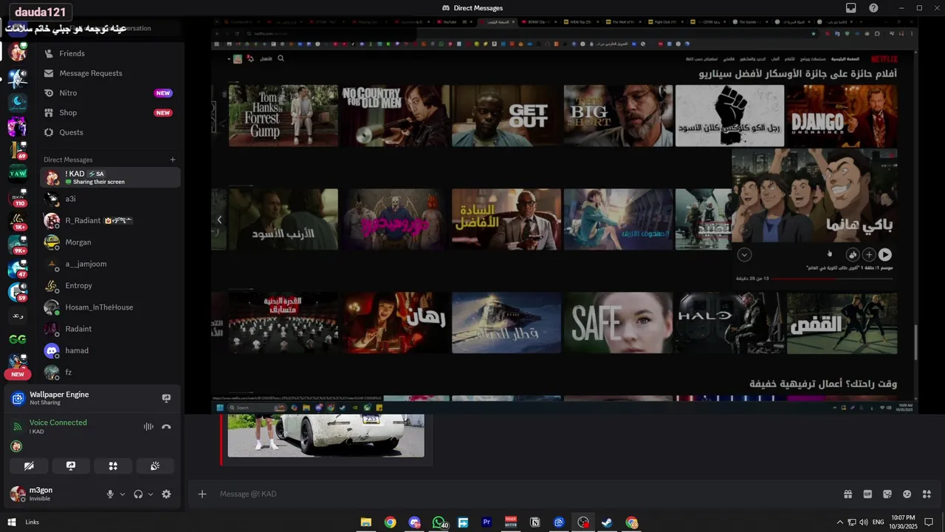Open User Settings gear
The image size is (945, 532).
pyautogui.click(x=166, y=494)
